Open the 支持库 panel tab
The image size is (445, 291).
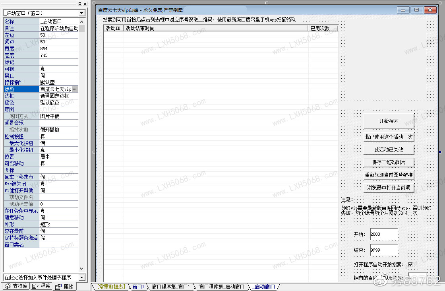[x=16, y=286]
